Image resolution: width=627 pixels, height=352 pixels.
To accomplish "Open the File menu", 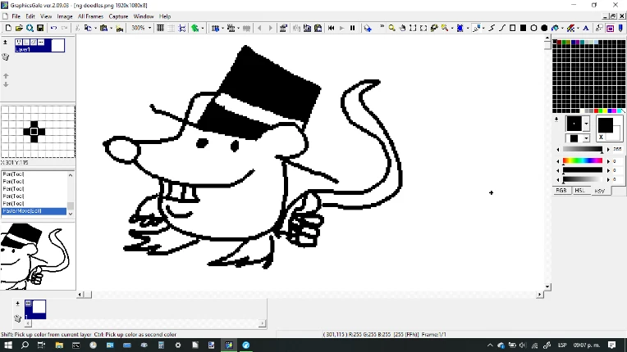I will [x=16, y=16].
